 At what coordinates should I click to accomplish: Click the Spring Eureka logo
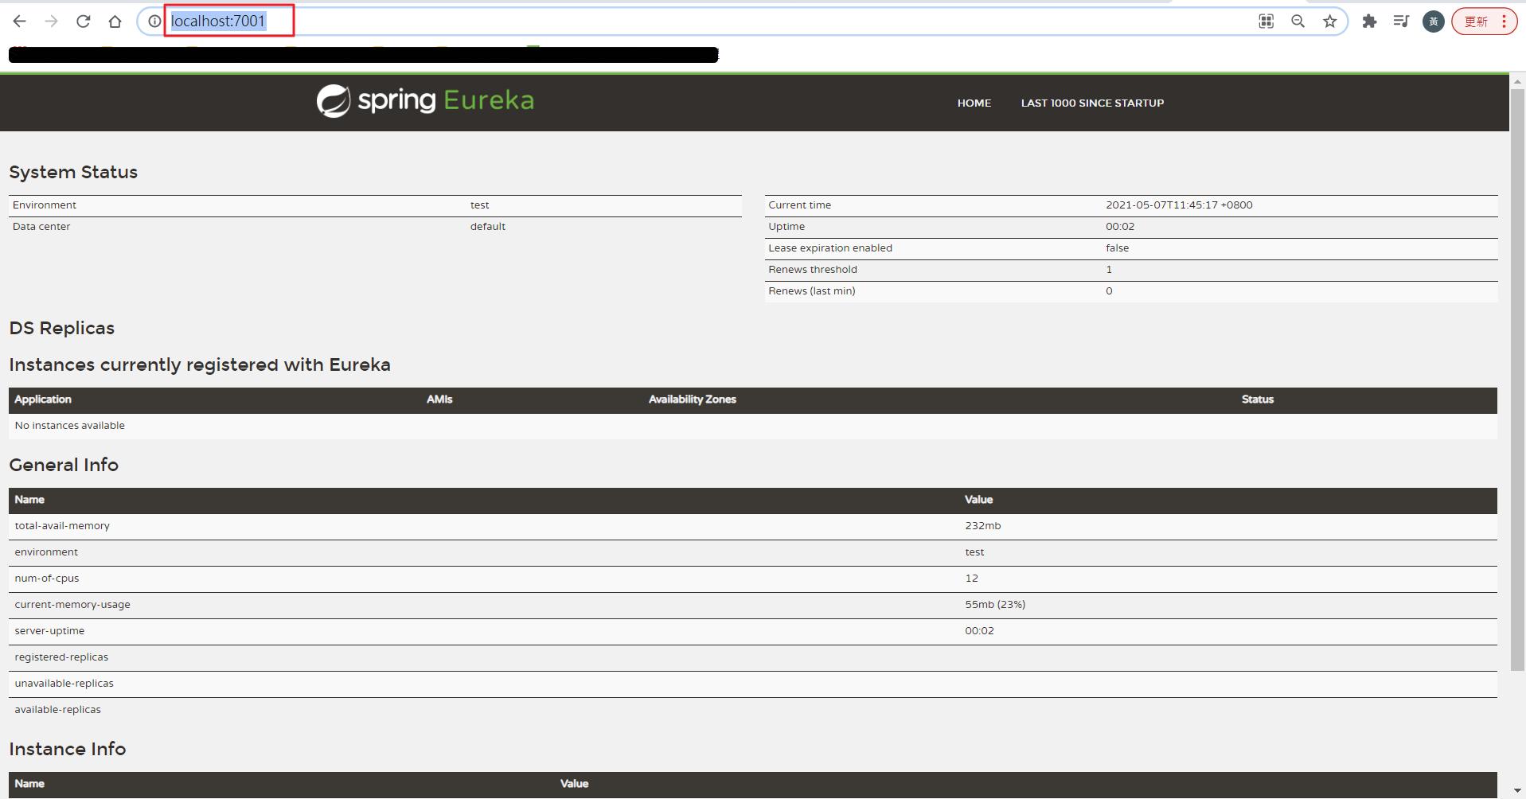pos(425,101)
